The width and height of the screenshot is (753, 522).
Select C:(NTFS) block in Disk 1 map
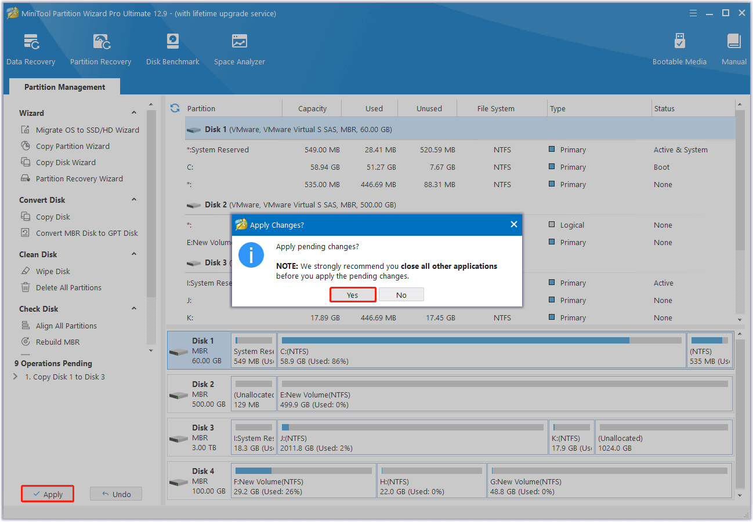point(482,351)
